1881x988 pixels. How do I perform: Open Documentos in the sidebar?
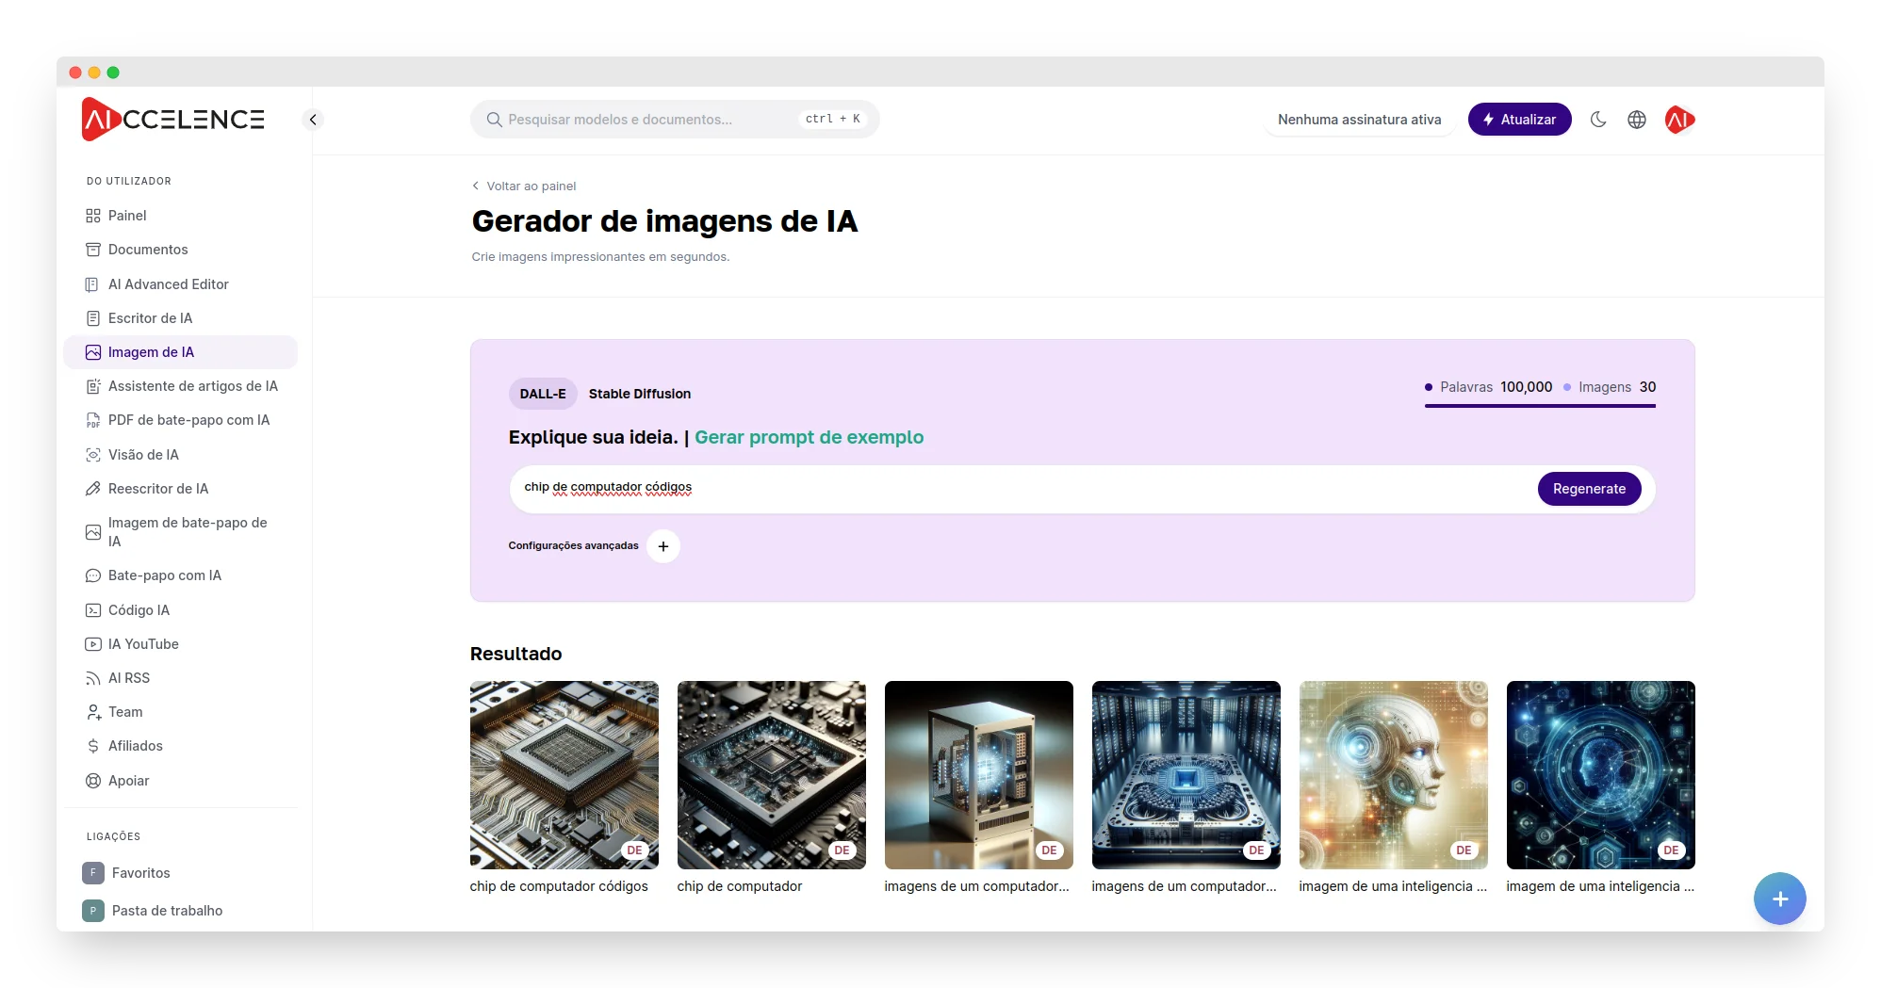(x=148, y=250)
